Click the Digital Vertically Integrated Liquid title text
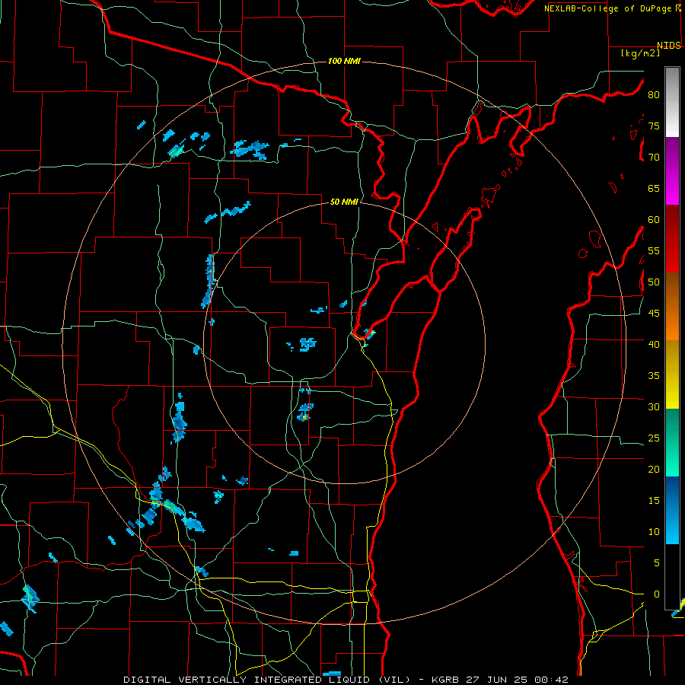Viewport: 685px width, 685px height. coord(266,680)
